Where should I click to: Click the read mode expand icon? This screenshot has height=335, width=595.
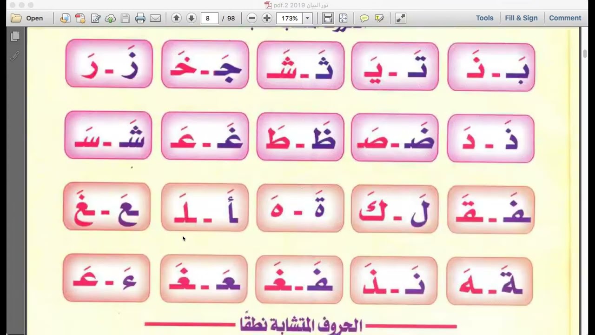(x=401, y=18)
